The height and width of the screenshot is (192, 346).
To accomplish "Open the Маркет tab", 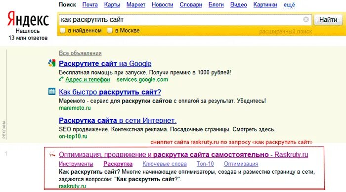I will tap(136, 4).
